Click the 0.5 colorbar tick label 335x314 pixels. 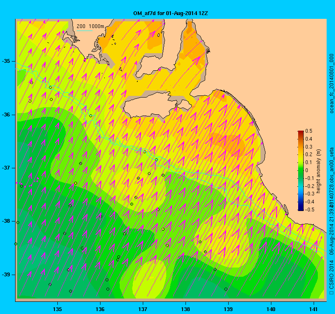(309, 131)
